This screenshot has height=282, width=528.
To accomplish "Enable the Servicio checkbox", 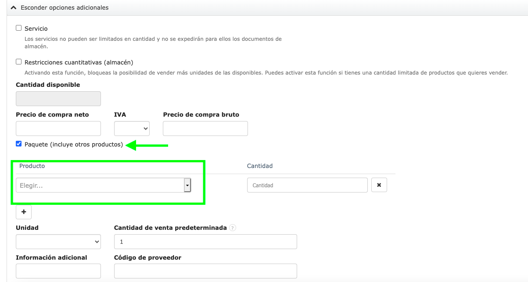I will 18,28.
